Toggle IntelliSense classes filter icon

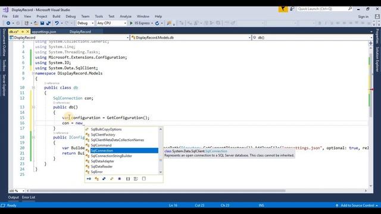[96, 179]
